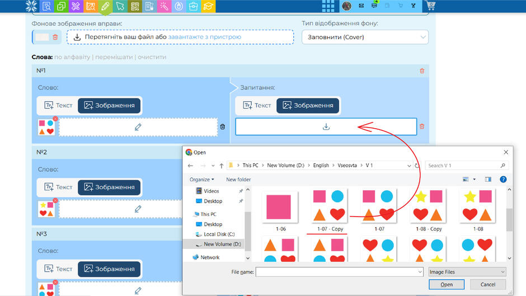526x296 pixels.
Task: Remove the №2 word image thumbnail
Action: coord(55,200)
